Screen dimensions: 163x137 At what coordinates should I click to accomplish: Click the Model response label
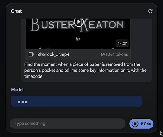pyautogui.click(x=17, y=90)
